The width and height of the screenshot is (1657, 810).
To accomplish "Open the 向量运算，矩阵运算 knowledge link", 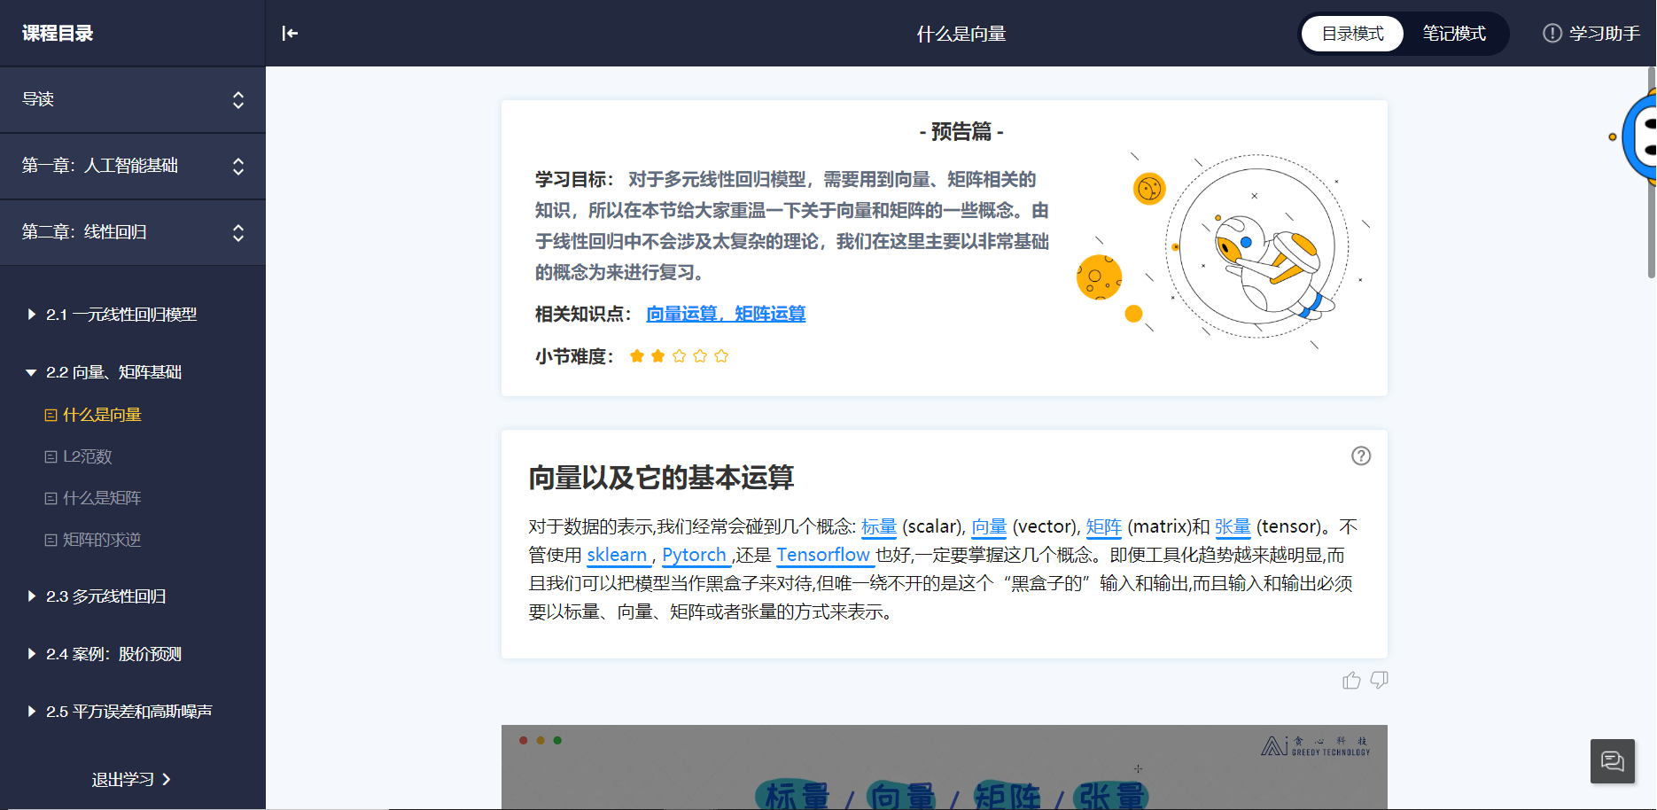I will coord(726,314).
